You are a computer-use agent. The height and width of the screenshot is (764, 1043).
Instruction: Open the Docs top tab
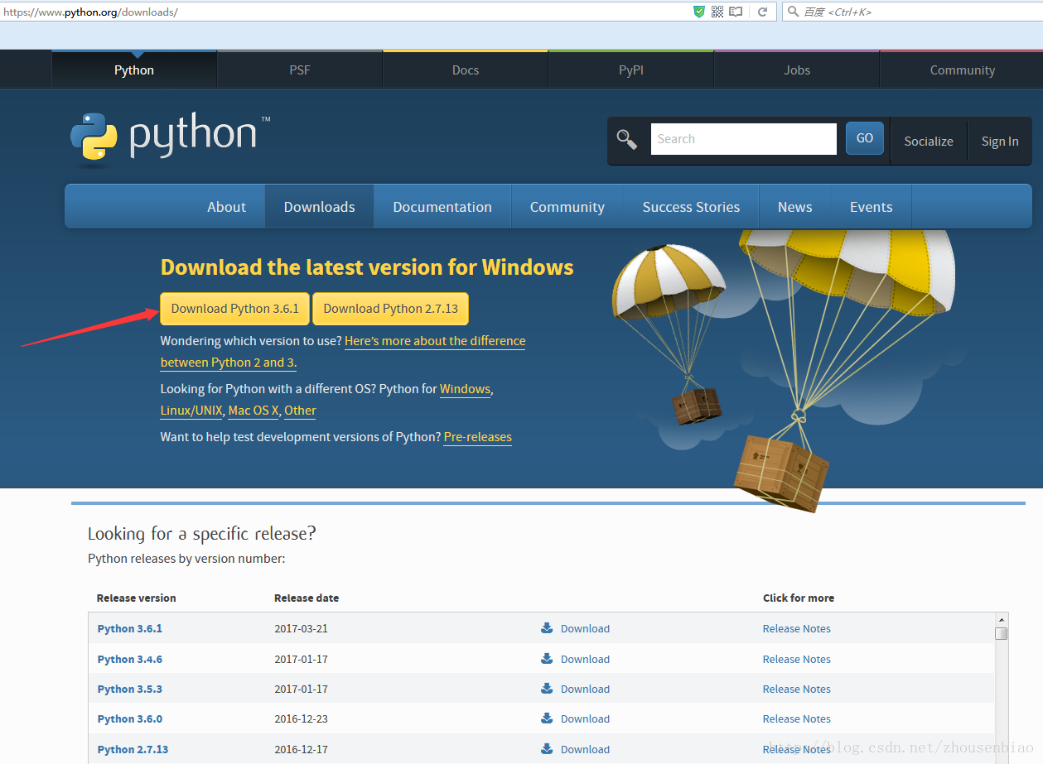click(466, 70)
